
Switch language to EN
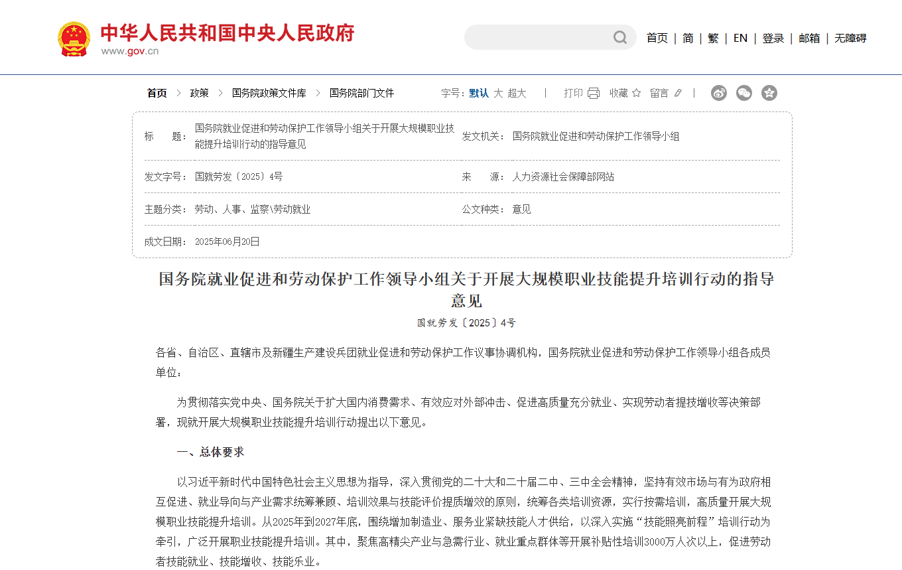(x=740, y=38)
